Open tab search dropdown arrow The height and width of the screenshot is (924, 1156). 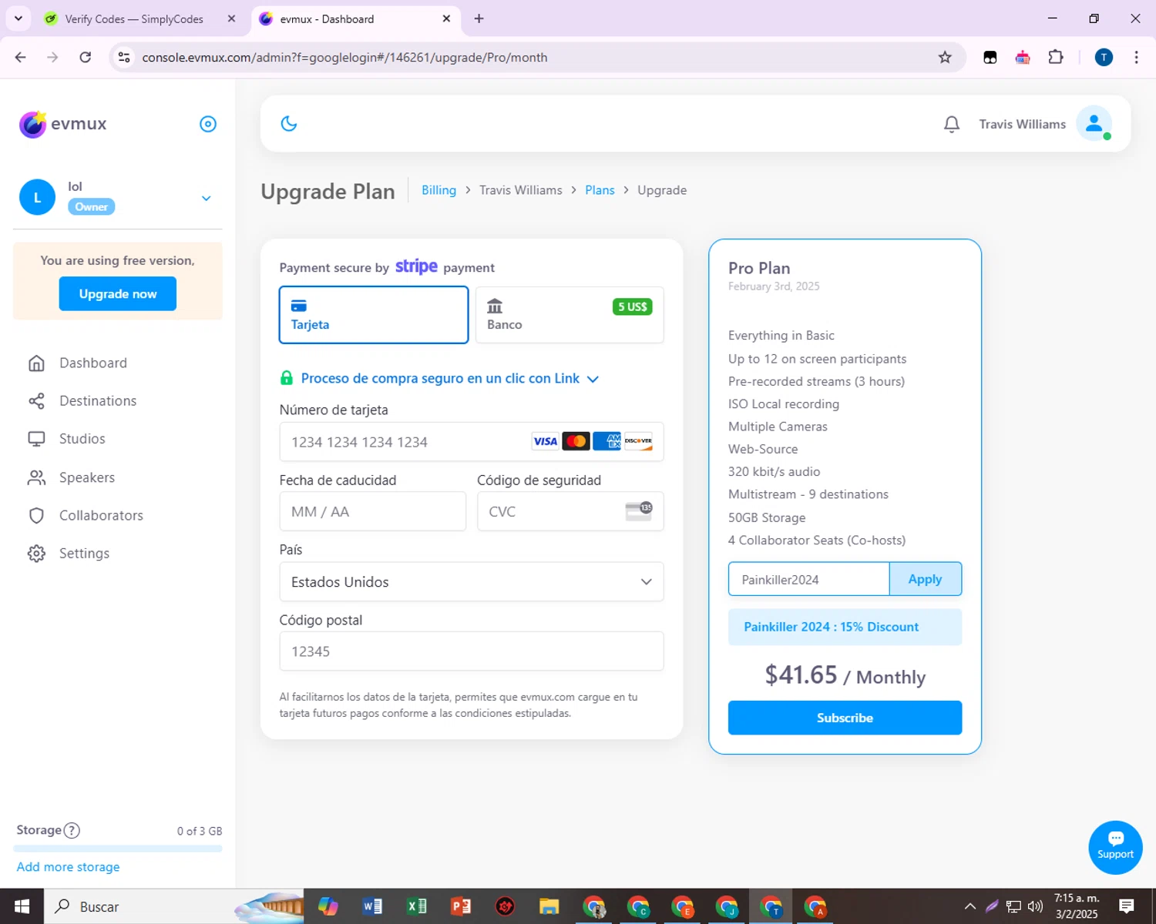click(18, 18)
